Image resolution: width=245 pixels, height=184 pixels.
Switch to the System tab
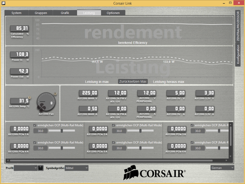(x=16, y=13)
